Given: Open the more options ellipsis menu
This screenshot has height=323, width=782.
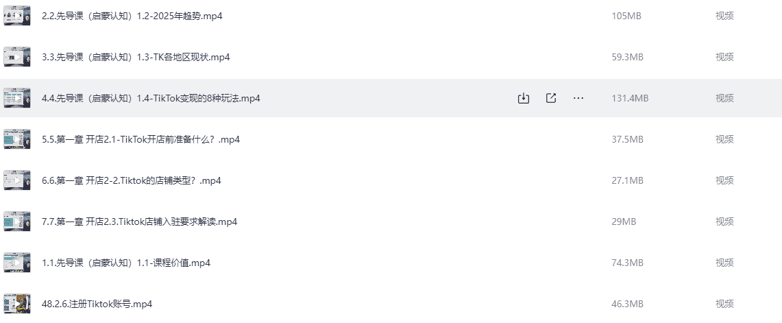Looking at the screenshot, I should tap(578, 98).
